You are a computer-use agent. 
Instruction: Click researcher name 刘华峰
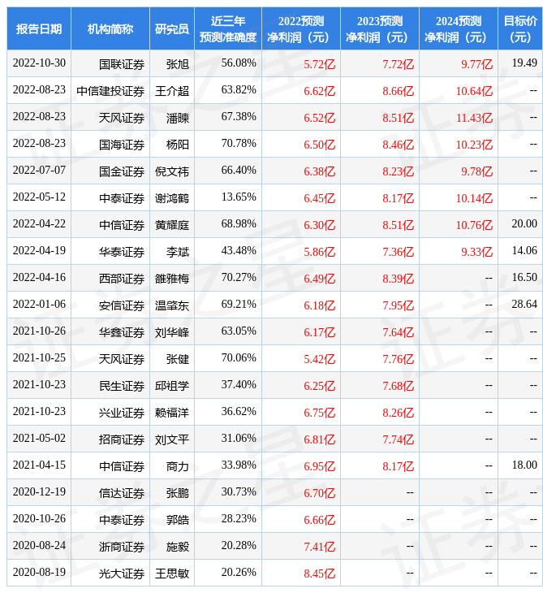(x=172, y=333)
